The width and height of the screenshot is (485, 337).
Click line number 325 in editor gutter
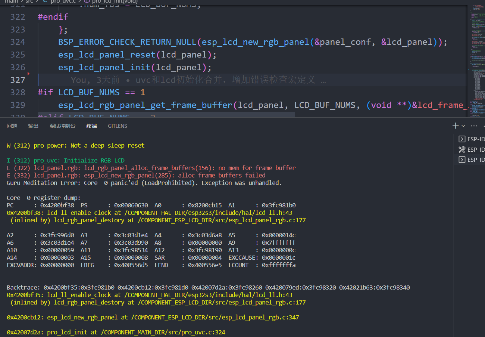point(18,55)
